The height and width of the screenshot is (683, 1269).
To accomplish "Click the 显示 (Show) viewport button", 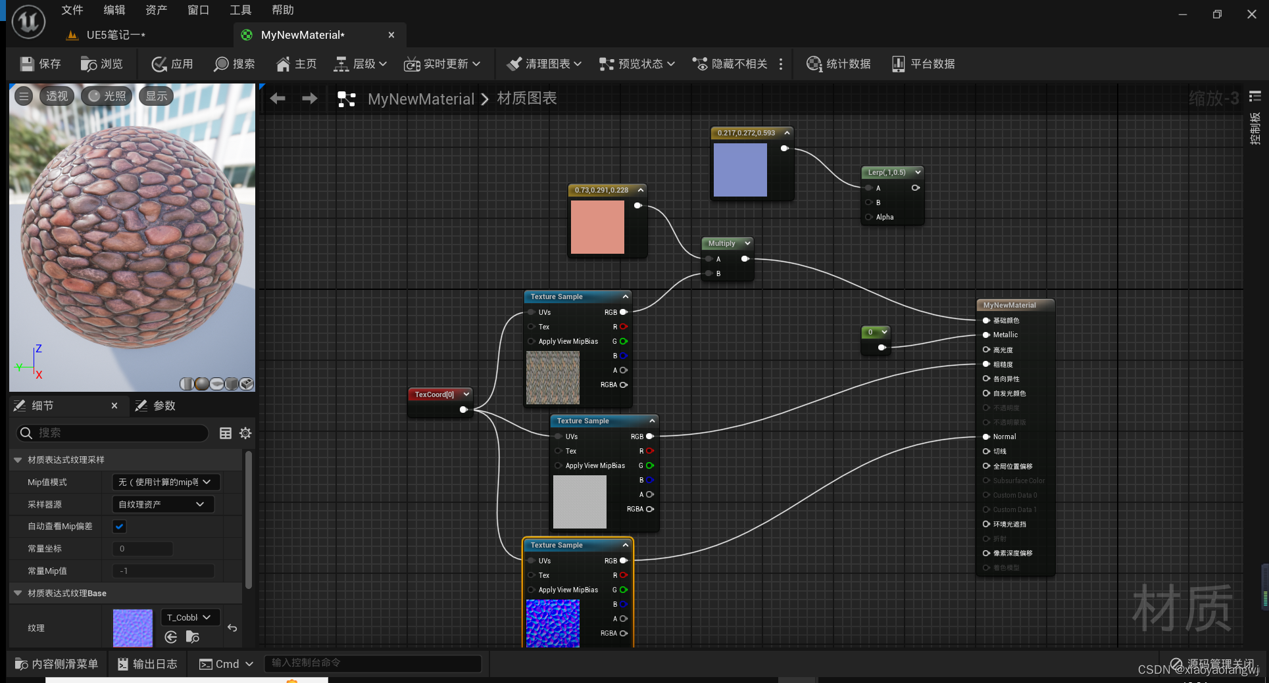I will coord(156,96).
